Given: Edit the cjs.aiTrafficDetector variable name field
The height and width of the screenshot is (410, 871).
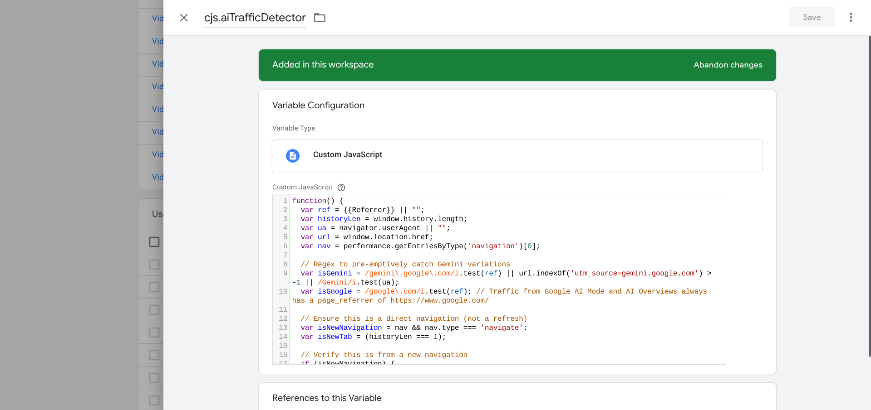Looking at the screenshot, I should click(255, 18).
